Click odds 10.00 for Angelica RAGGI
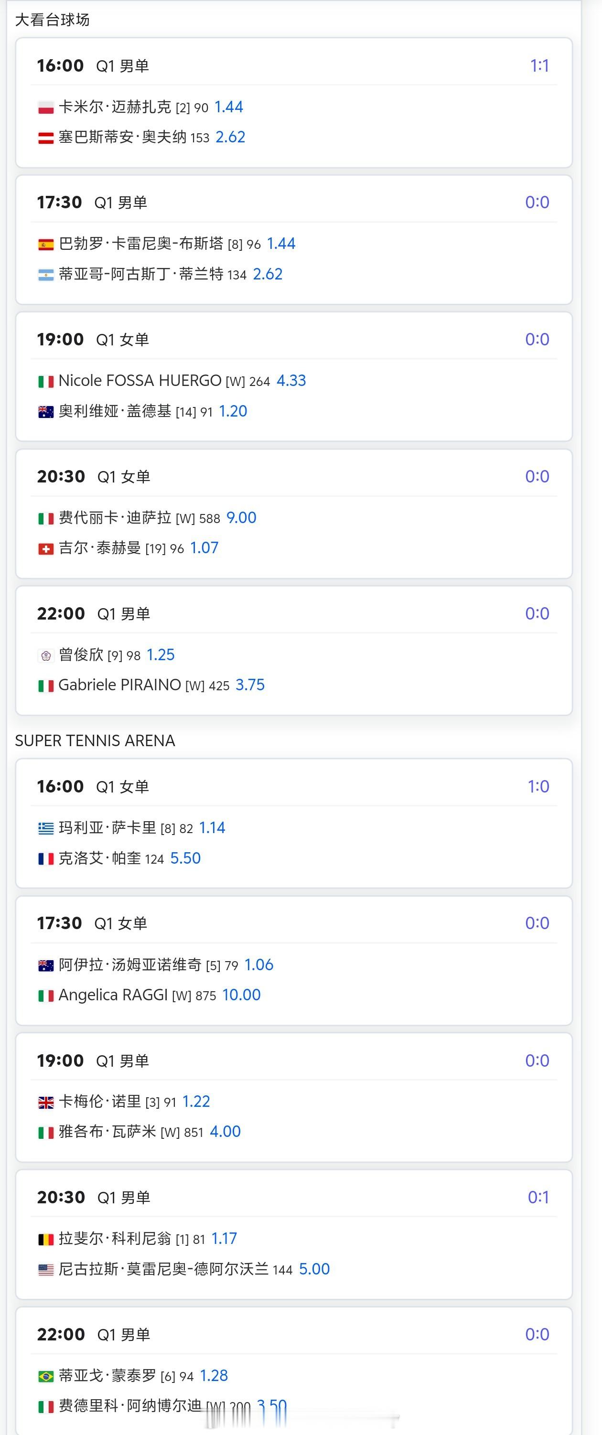This screenshot has width=602, height=1435. pyautogui.click(x=241, y=995)
